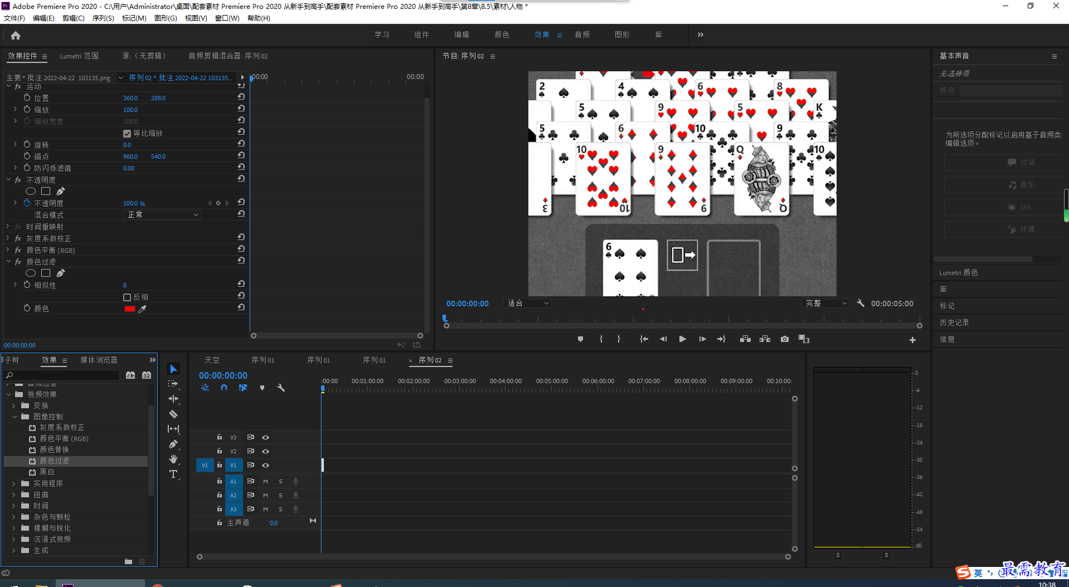
Task: Select the Track Select Forward tool
Action: tap(173, 384)
